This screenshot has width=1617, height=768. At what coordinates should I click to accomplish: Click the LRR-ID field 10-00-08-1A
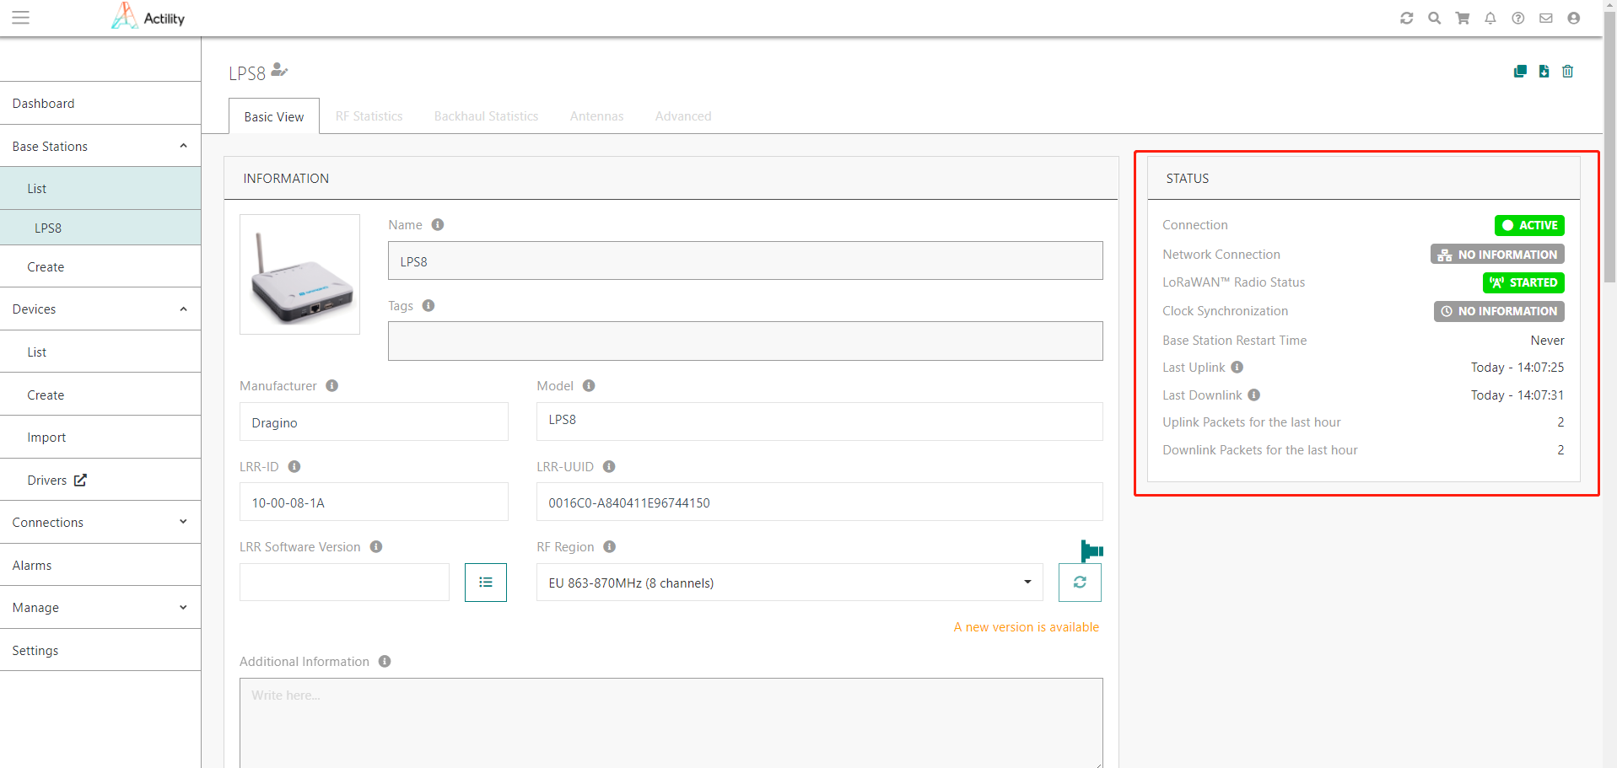[374, 502]
